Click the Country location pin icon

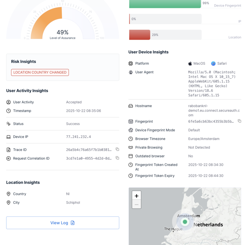point(9,194)
